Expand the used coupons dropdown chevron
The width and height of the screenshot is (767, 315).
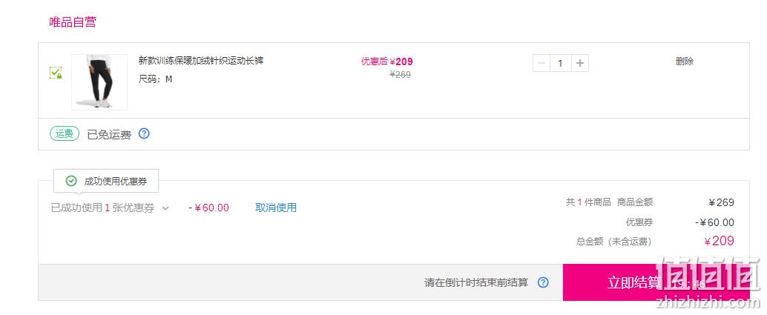click(x=165, y=208)
